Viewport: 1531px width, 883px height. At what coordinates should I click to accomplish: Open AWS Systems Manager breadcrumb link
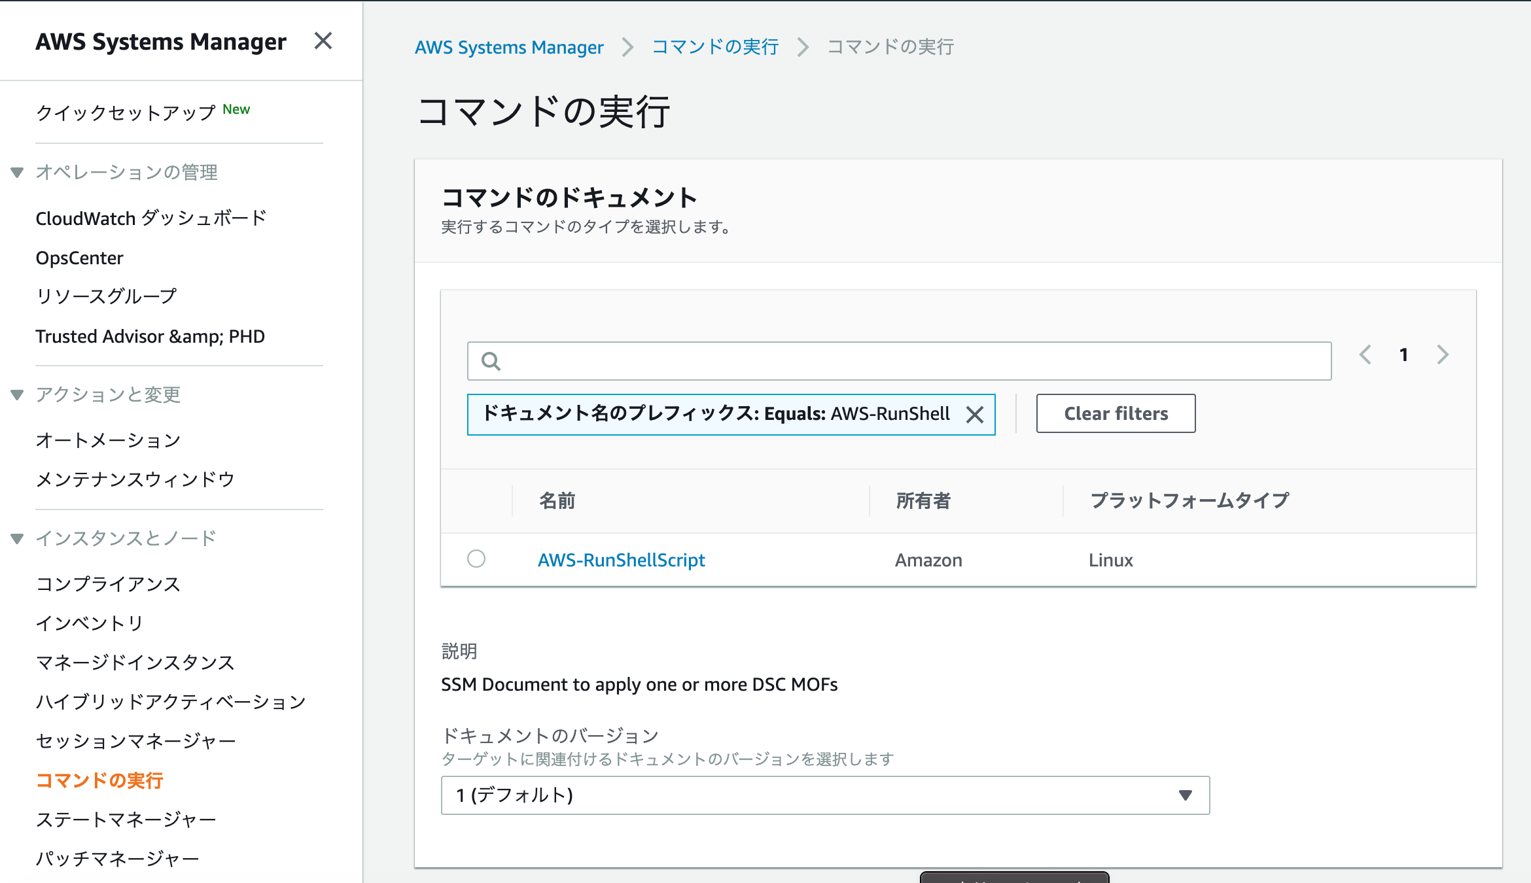point(509,47)
